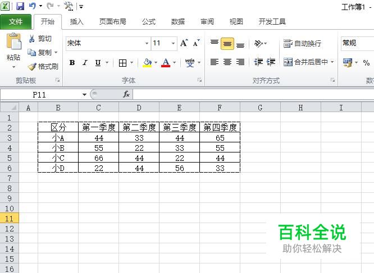Open the font size dropdown showing 11
The width and height of the screenshot is (374, 273).
(173, 43)
